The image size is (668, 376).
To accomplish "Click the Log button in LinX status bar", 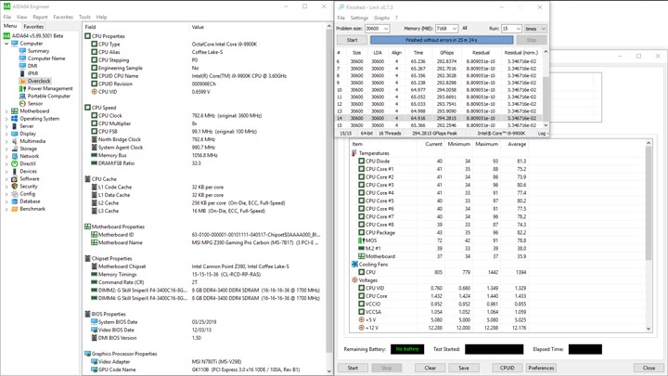I will pyautogui.click(x=543, y=134).
